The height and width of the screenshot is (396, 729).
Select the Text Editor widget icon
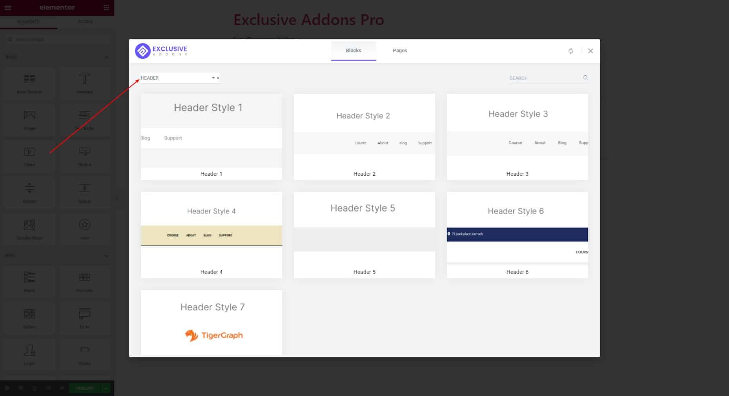pyautogui.click(x=84, y=115)
